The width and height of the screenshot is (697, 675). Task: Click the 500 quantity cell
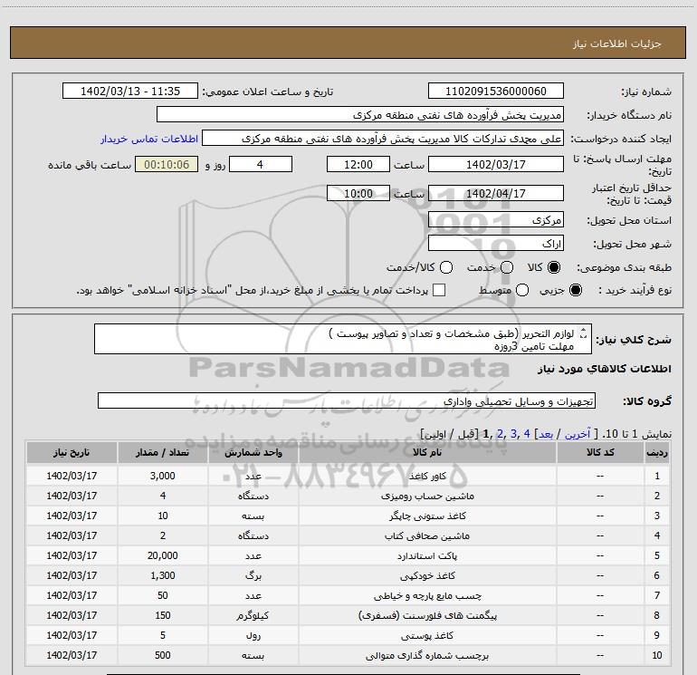pos(163,655)
